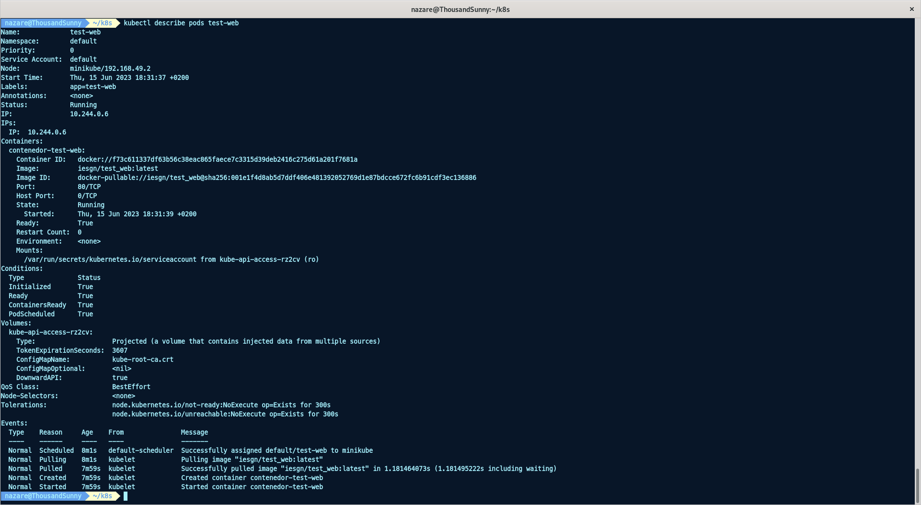The width and height of the screenshot is (921, 505).
Task: Click the Image value iesgn/test_web:latest
Action: pos(117,168)
